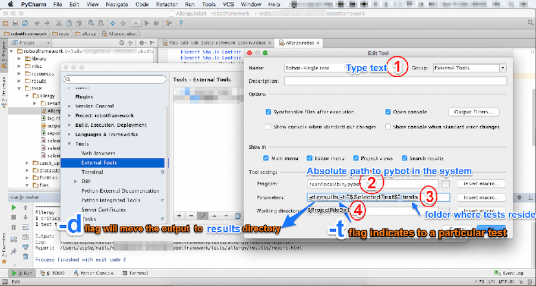This screenshot has width=536, height=286.
Task: Click the Find magnifier icon in main toolbar
Action: pos(91,23)
